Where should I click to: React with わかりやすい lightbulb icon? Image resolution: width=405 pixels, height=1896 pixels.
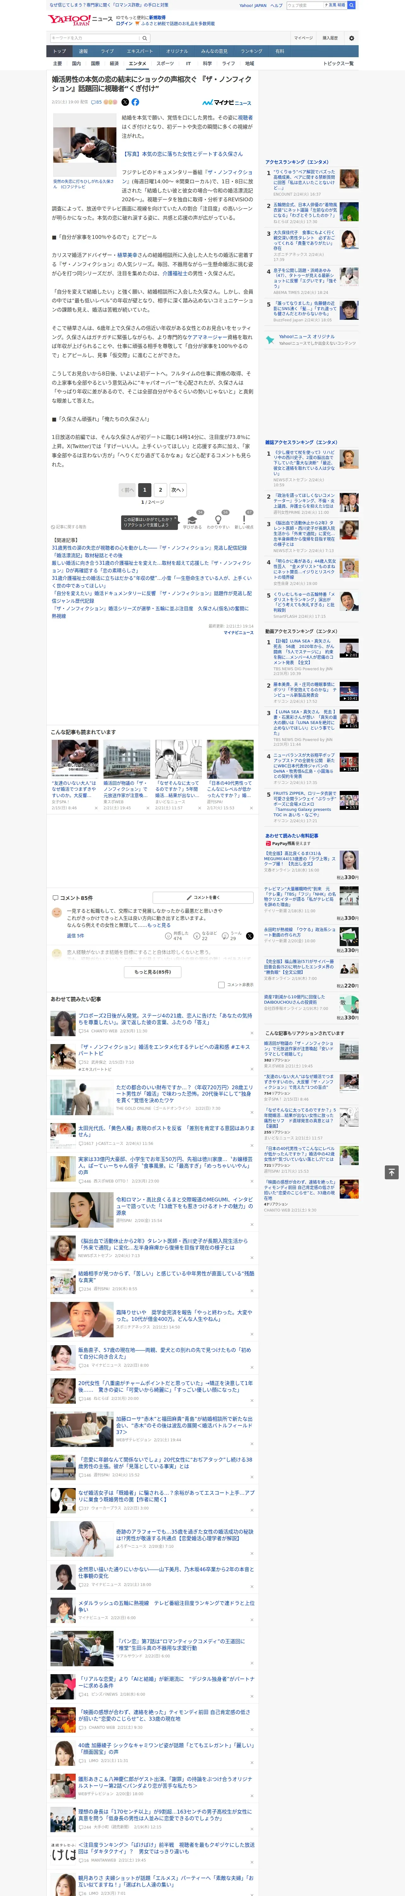[x=218, y=520]
